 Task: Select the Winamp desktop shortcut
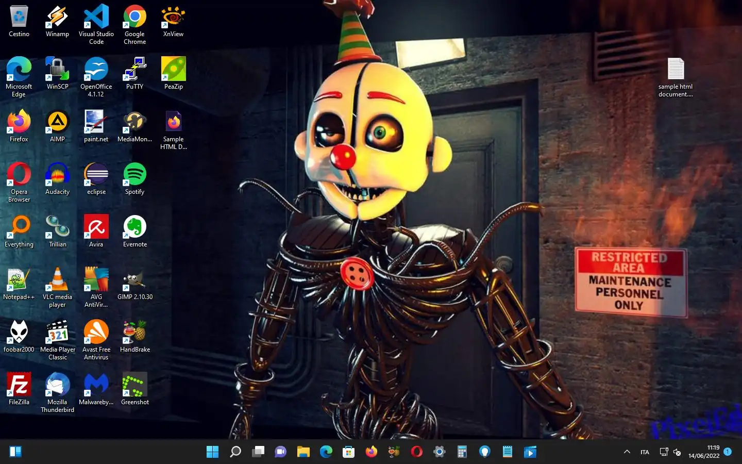pyautogui.click(x=57, y=22)
